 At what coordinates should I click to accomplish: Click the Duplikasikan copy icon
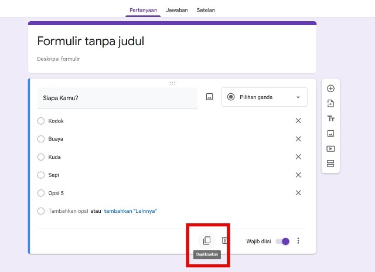point(207,241)
